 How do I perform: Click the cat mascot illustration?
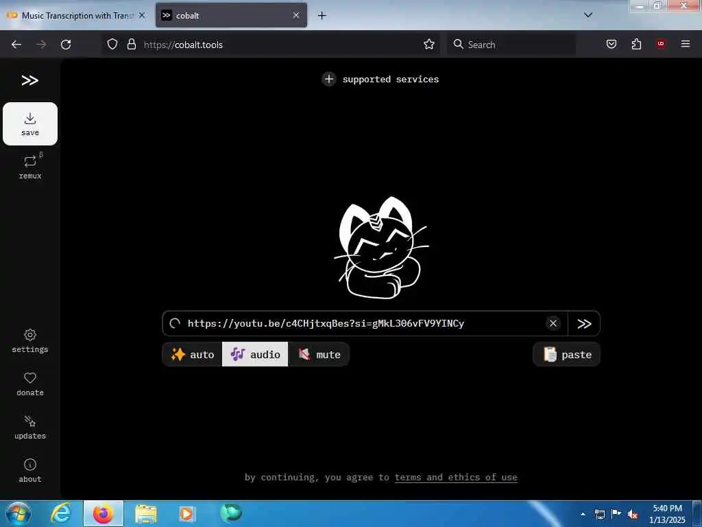click(381, 248)
